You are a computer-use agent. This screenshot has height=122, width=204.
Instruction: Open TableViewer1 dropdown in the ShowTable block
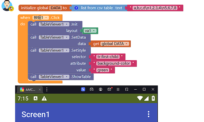tap(54, 77)
